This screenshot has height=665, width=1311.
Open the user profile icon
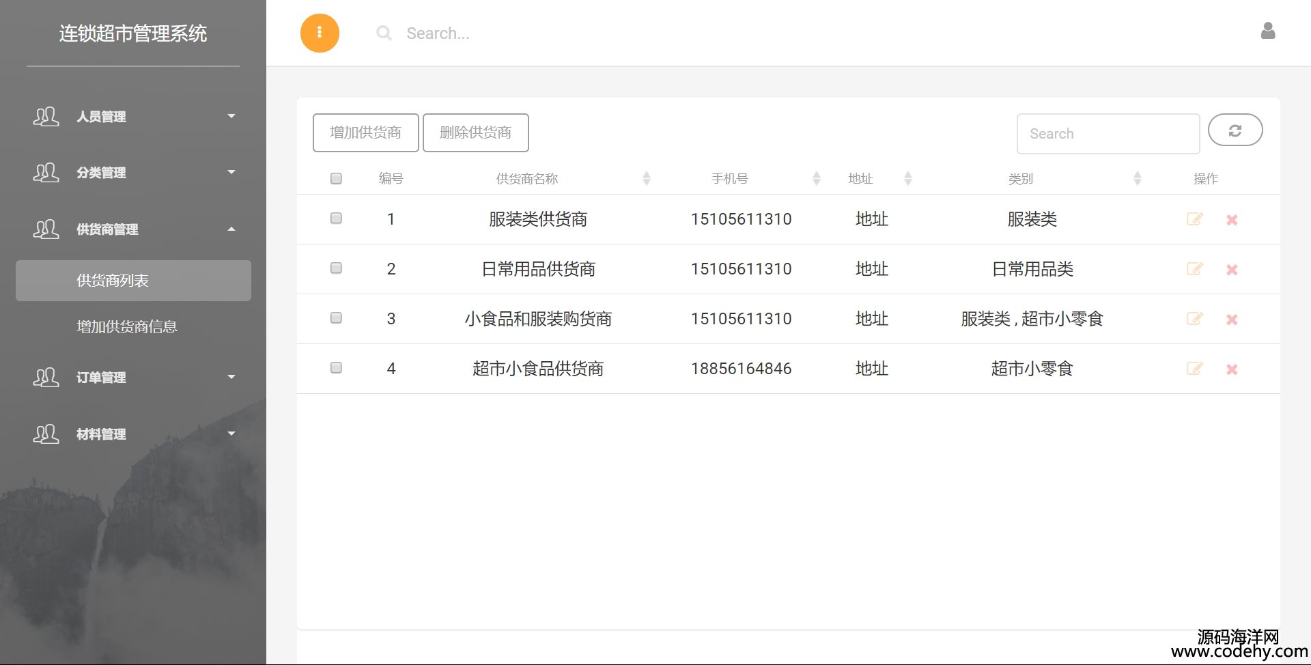(x=1267, y=31)
